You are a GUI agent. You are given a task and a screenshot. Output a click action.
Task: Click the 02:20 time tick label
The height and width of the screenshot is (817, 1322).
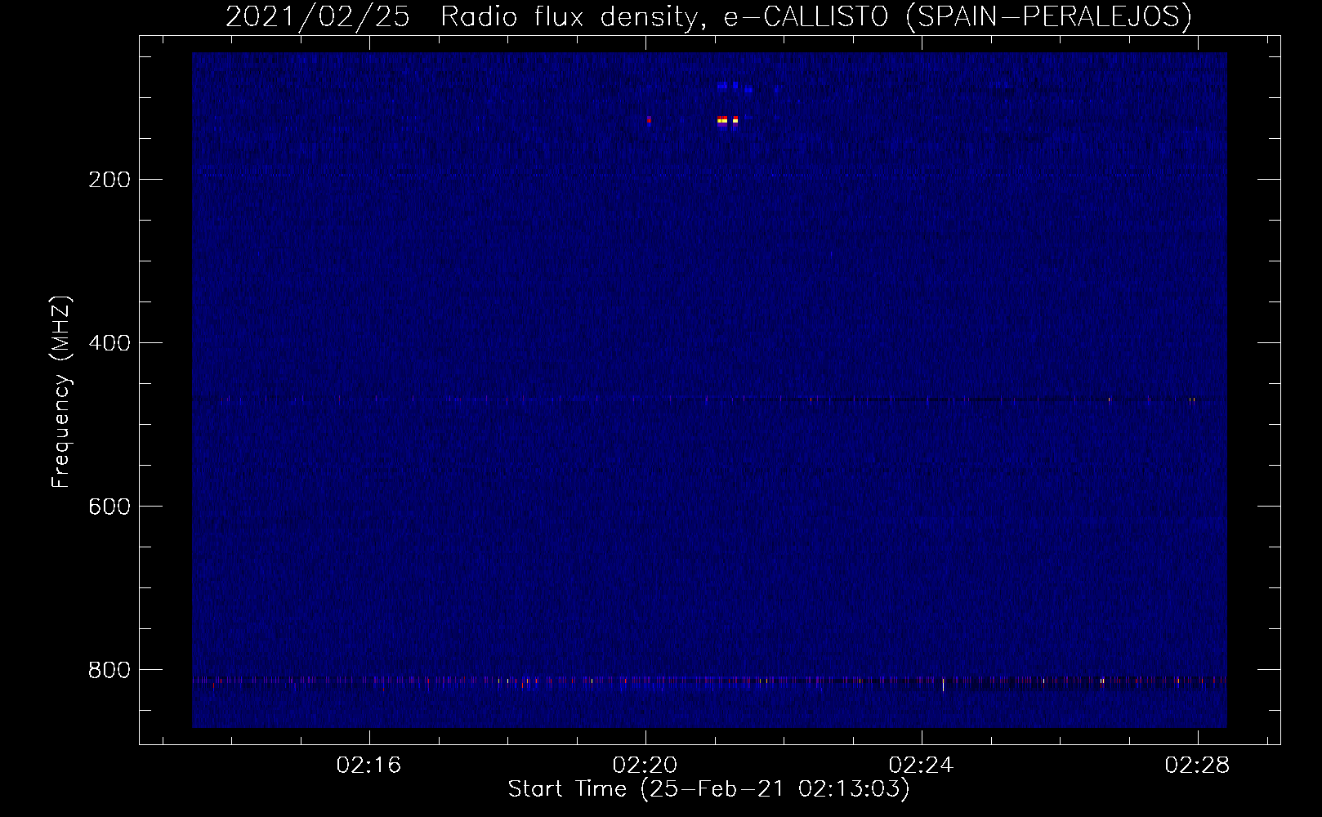[646, 766]
